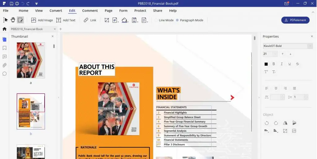The image size is (317, 159).
Task: Click the Add Text button
Action: (x=66, y=20)
